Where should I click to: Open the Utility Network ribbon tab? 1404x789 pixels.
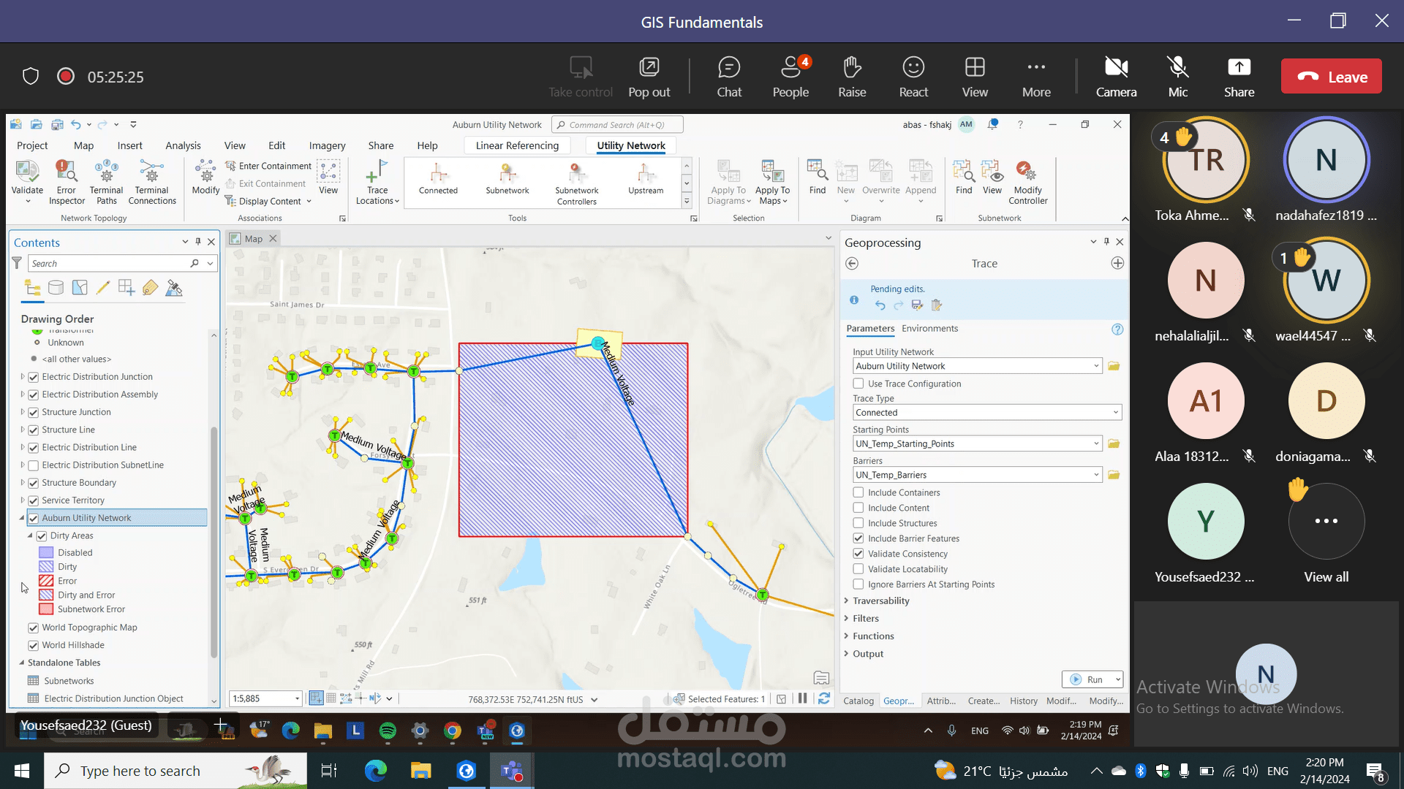(631, 145)
